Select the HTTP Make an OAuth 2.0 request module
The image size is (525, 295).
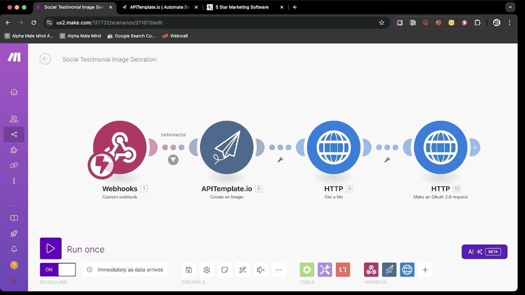point(441,147)
